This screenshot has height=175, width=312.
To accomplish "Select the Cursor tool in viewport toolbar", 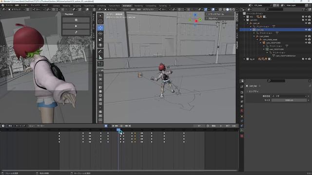I will pos(100,21).
